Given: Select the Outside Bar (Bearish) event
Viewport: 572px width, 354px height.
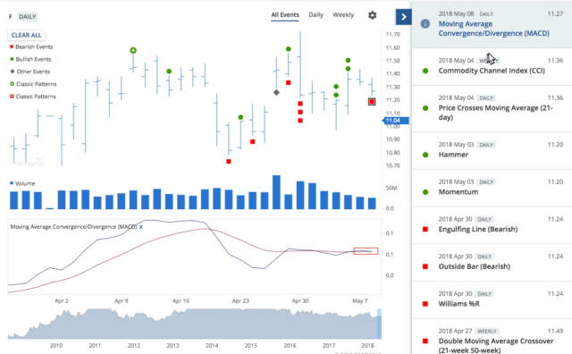Looking at the screenshot, I should 475,266.
